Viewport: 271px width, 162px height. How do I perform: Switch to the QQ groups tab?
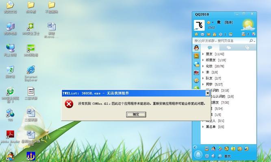click(x=229, y=47)
